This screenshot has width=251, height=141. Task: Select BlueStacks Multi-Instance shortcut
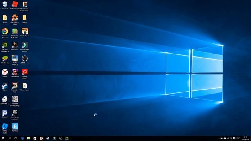pyautogui.click(x=15, y=33)
